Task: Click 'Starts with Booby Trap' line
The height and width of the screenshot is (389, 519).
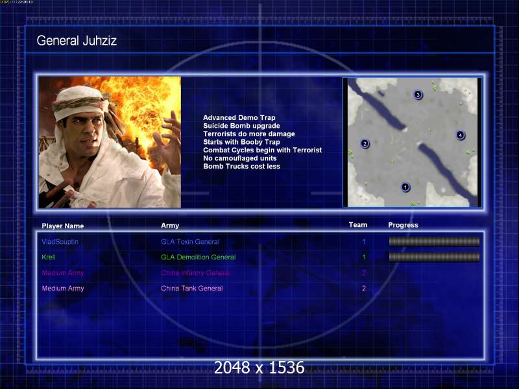Action: pyautogui.click(x=241, y=142)
